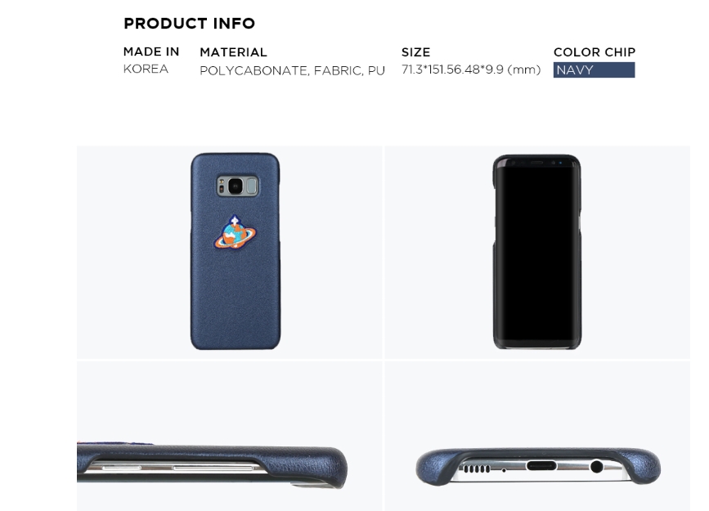Click the headphone jack in bottom view
Viewport: 709px width, 511px height.
597,467
